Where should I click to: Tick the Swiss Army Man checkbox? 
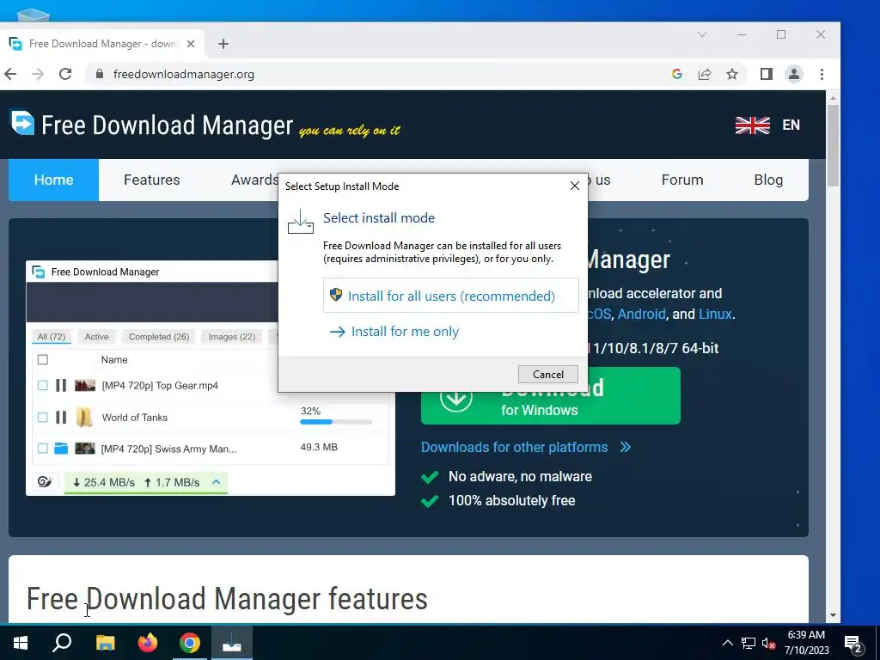[43, 449]
